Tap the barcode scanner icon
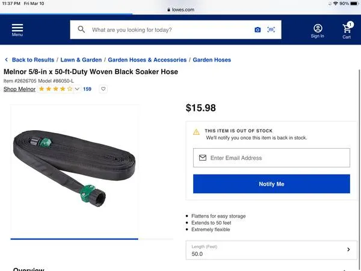Image resolution: width=361 pixels, height=271 pixels. (x=271, y=30)
